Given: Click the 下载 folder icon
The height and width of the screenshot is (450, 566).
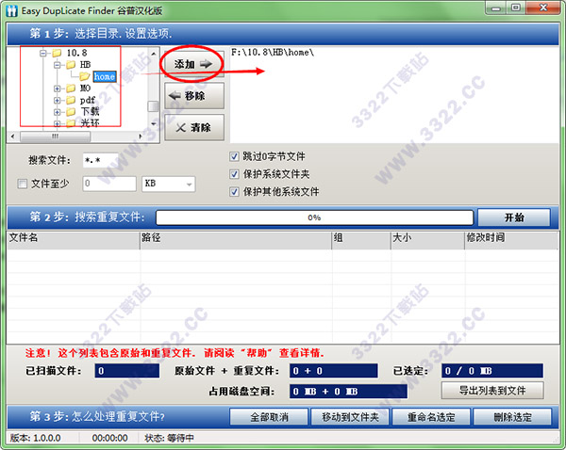Looking at the screenshot, I should (71, 112).
